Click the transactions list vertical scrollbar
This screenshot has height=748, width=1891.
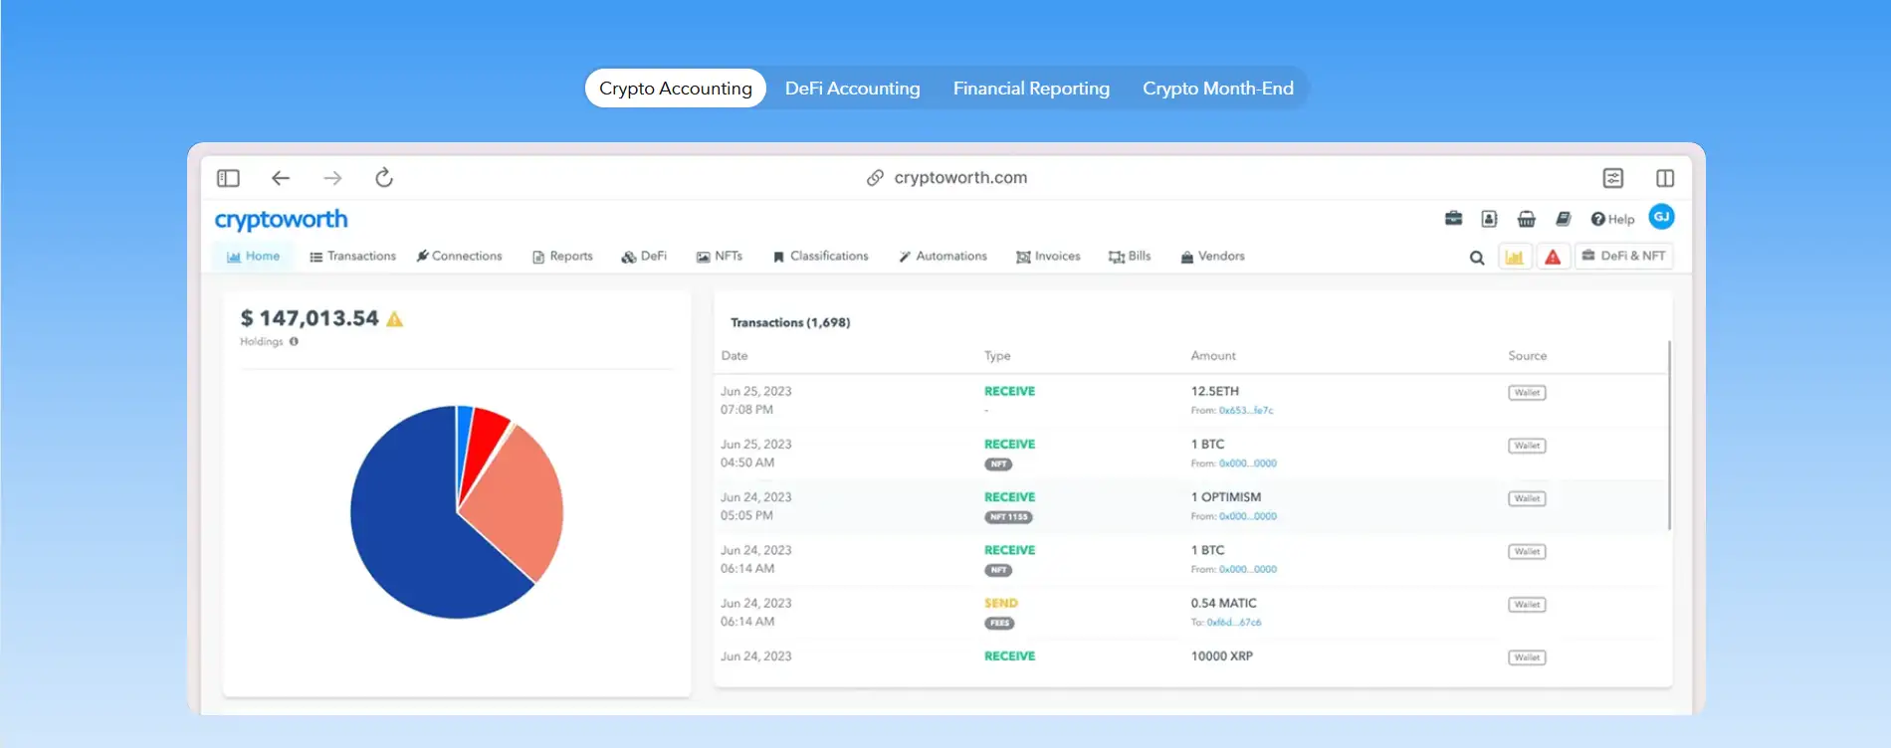tap(1669, 436)
